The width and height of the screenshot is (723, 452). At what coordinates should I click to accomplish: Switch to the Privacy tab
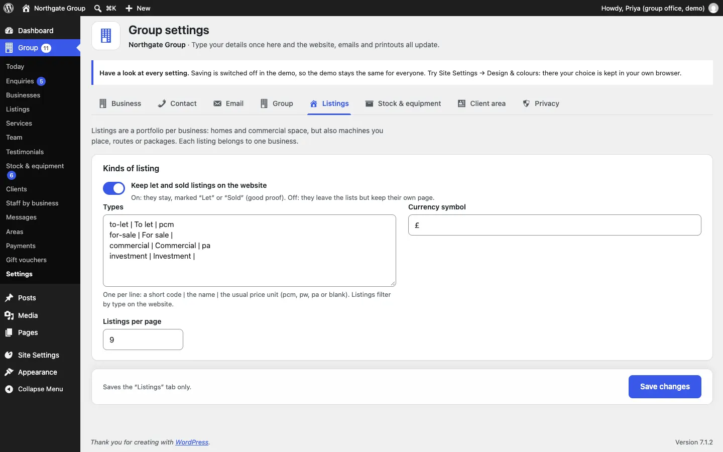[541, 103]
